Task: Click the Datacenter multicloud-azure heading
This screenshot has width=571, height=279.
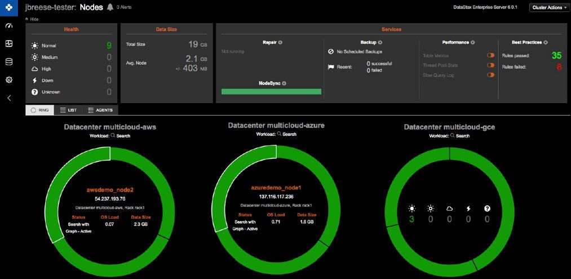Action: (276, 125)
